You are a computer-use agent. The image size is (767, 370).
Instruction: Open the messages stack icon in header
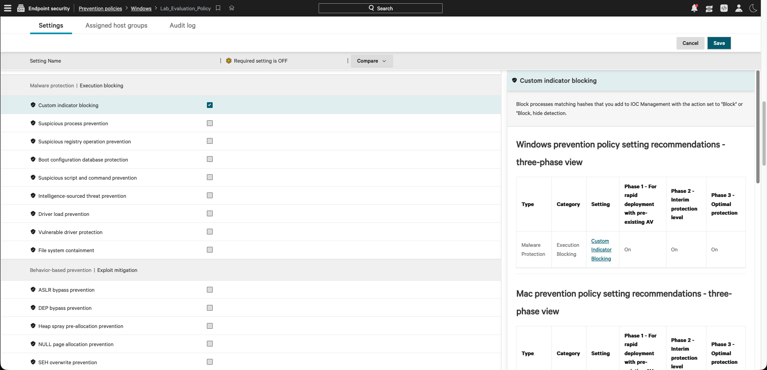click(709, 8)
